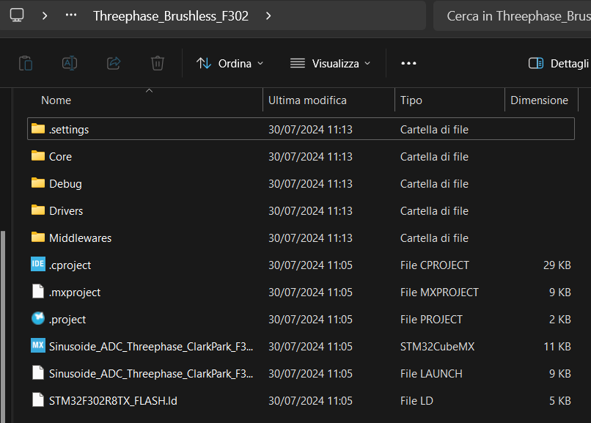Expand the chevron after the monitor icon
This screenshot has width=591, height=423.
point(45,16)
